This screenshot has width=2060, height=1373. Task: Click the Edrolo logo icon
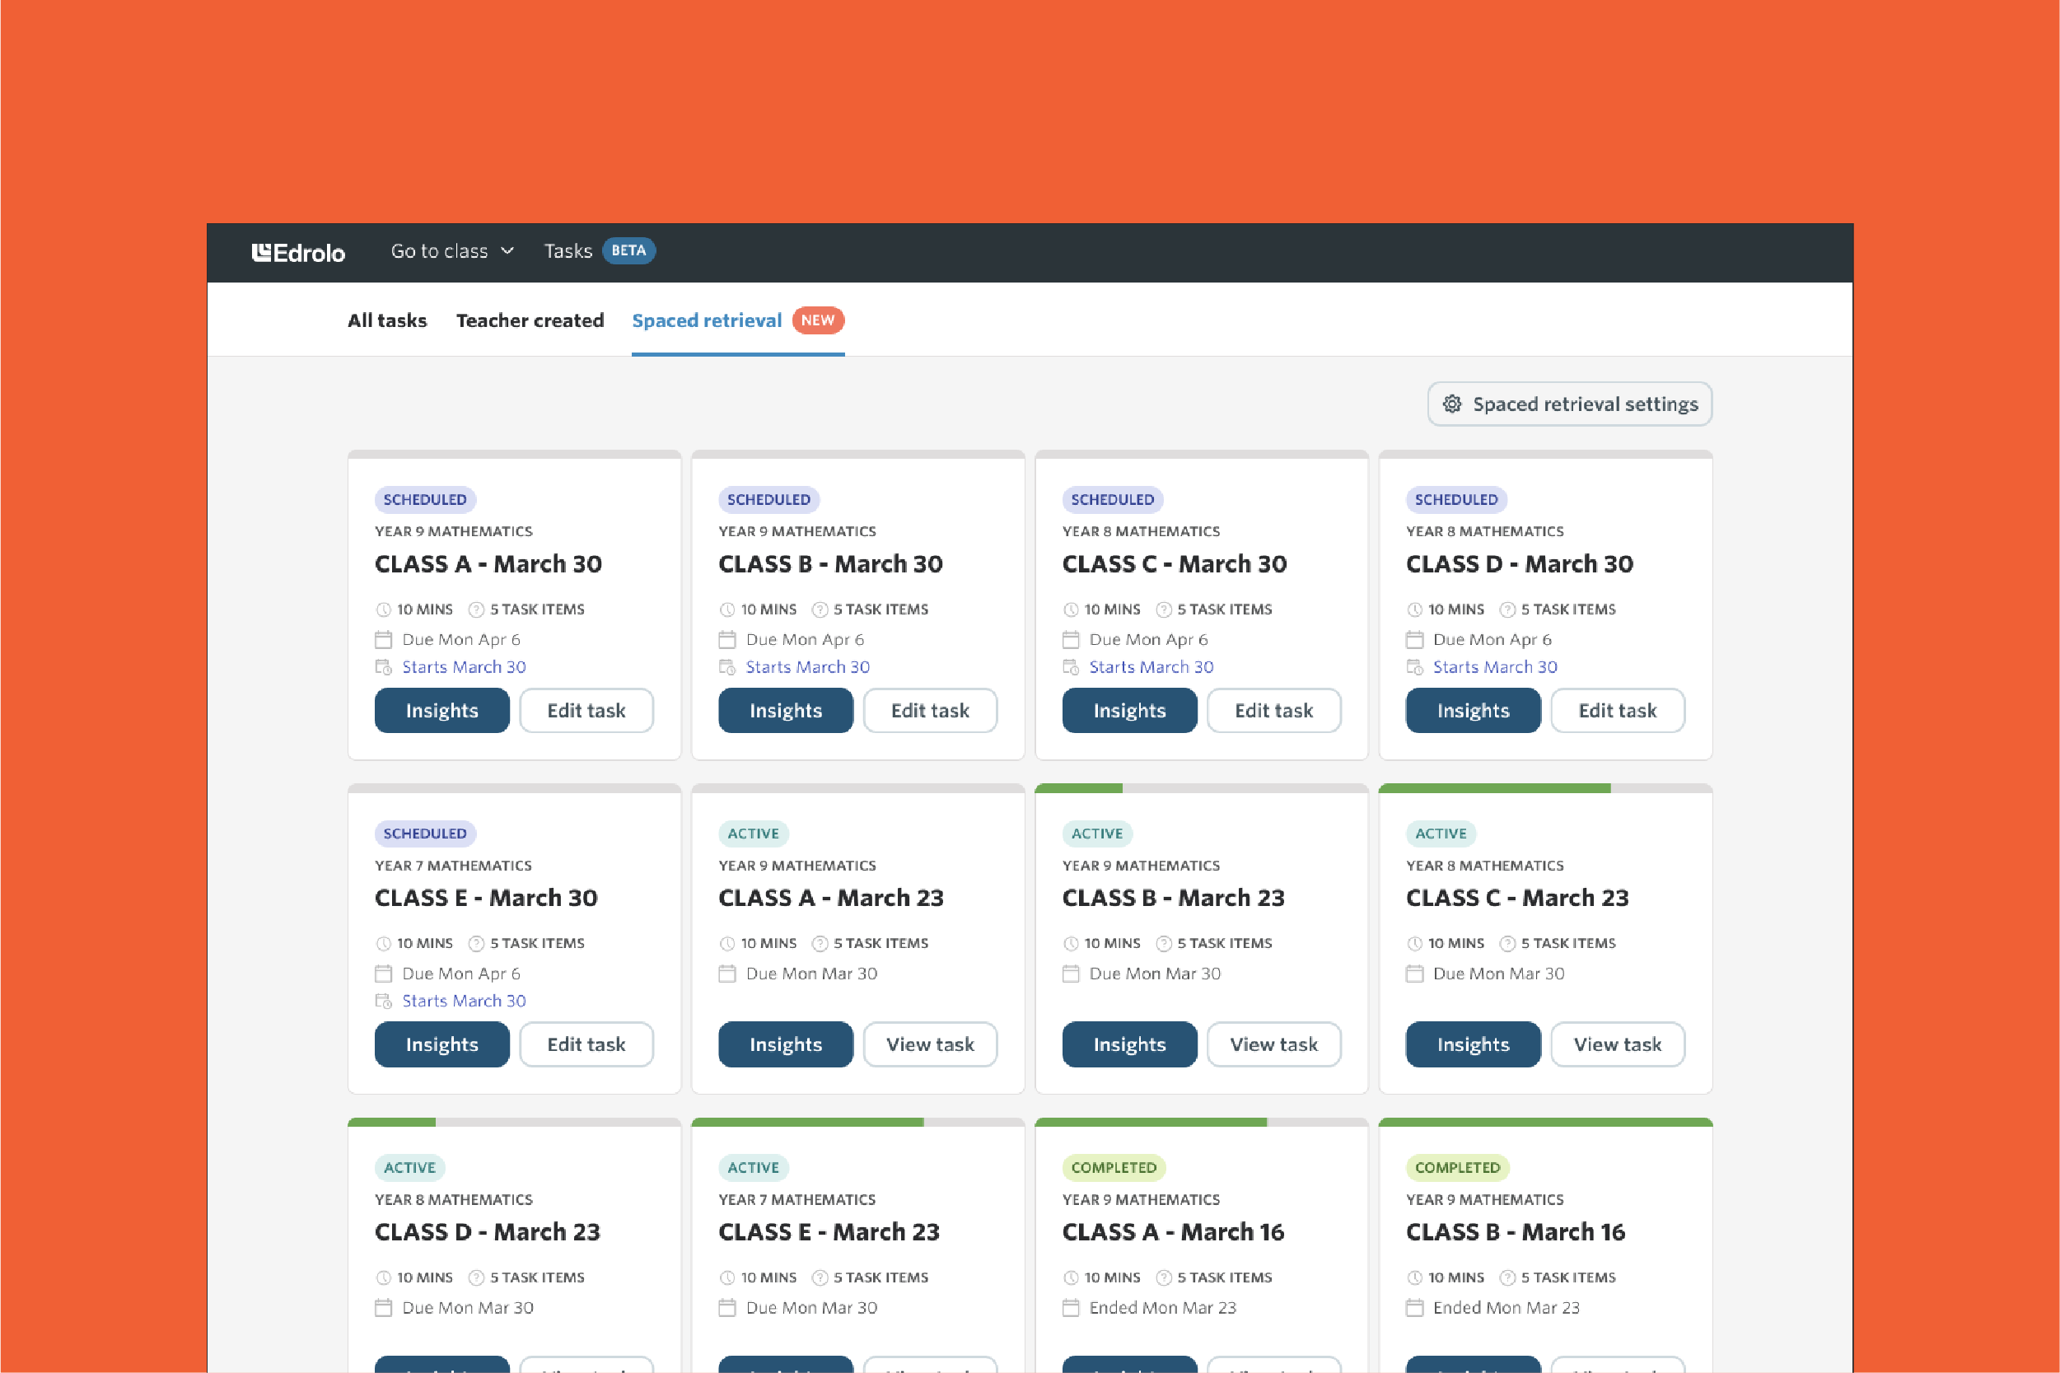pos(261,252)
